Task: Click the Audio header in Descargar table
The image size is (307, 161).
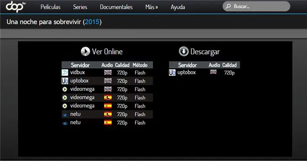Action: pos(214,65)
